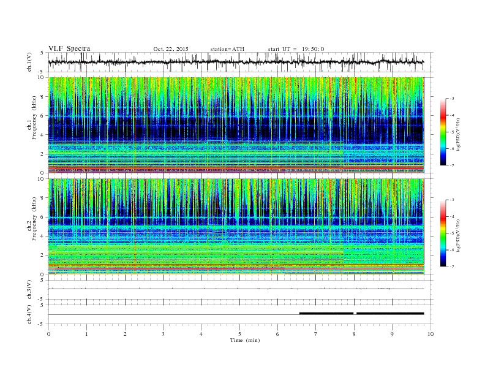485x375 pixels.
Task: Click the time axis tick label "4"
Action: pyautogui.click(x=201, y=334)
